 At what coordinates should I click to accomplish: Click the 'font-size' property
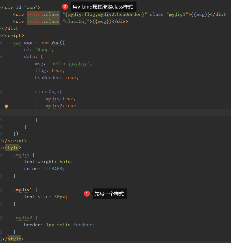pos(36,197)
